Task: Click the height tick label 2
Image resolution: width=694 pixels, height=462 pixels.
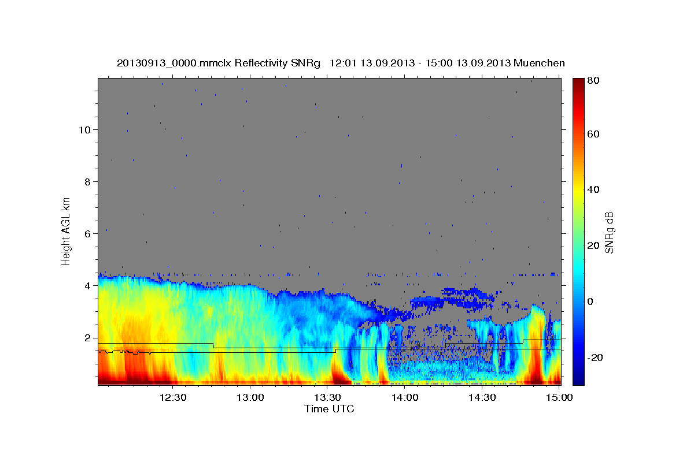Action: tap(87, 338)
